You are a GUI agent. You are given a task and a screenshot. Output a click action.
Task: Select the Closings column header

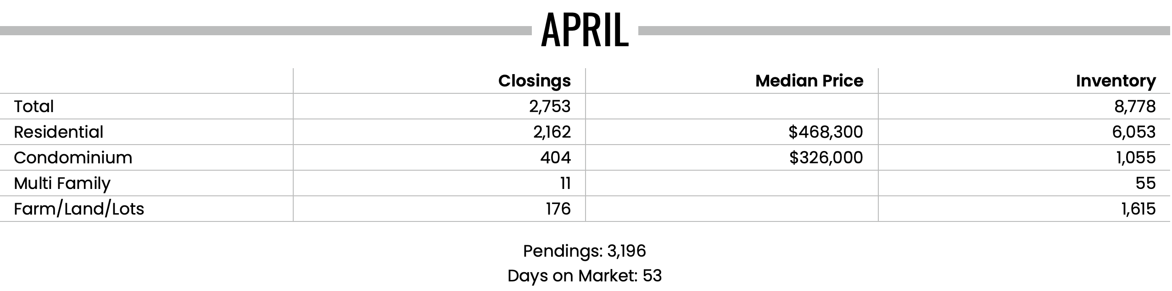(535, 81)
